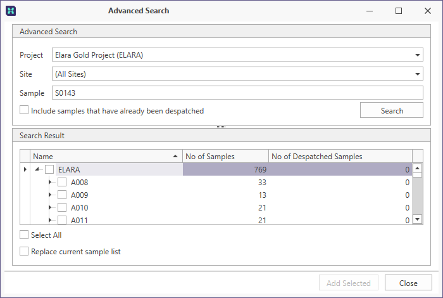Collapse the ELARA tree node arrow
This screenshot has width=443, height=298.
37,169
